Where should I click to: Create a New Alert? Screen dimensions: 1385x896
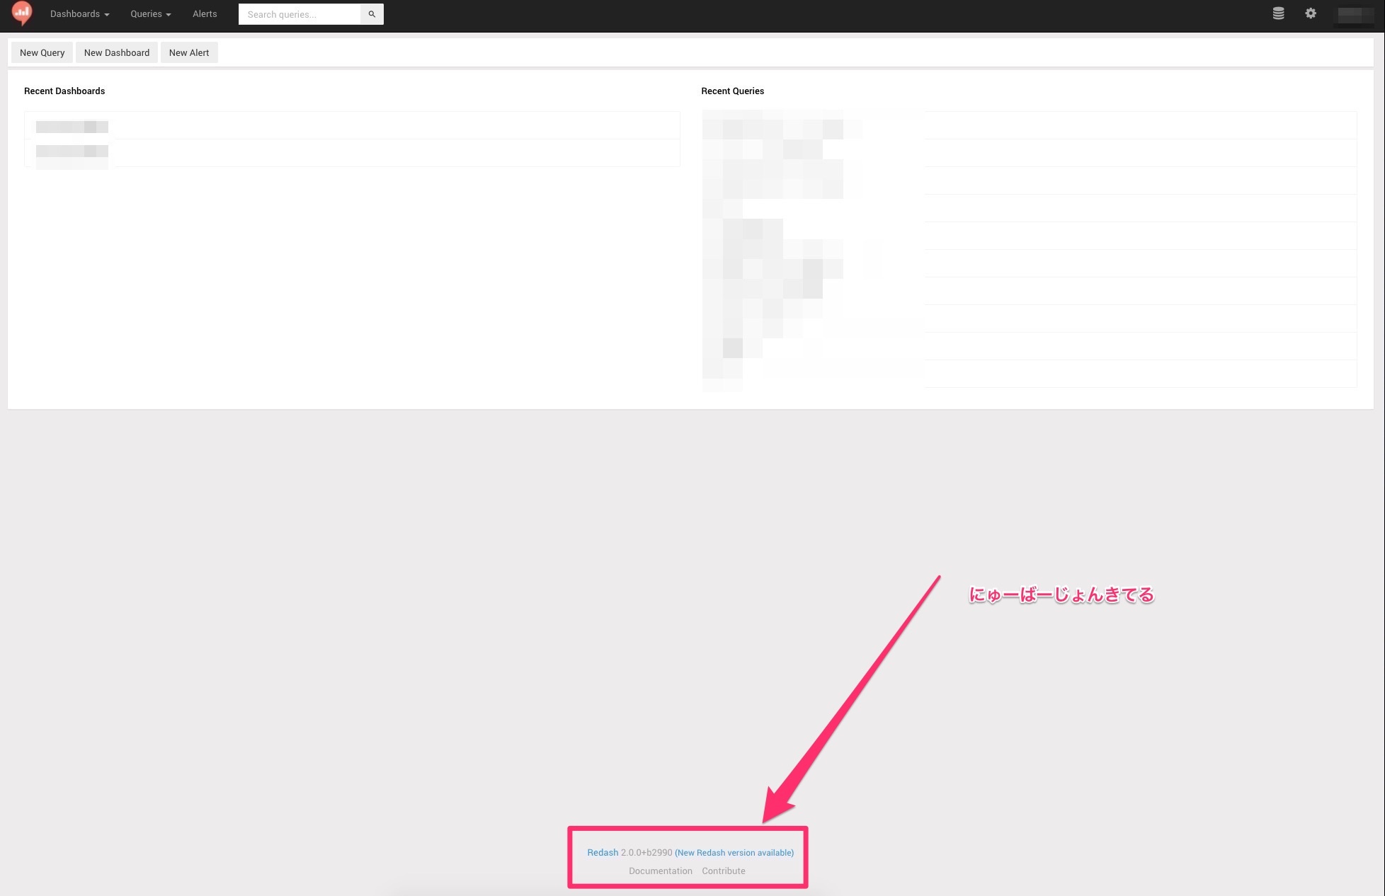[189, 52]
